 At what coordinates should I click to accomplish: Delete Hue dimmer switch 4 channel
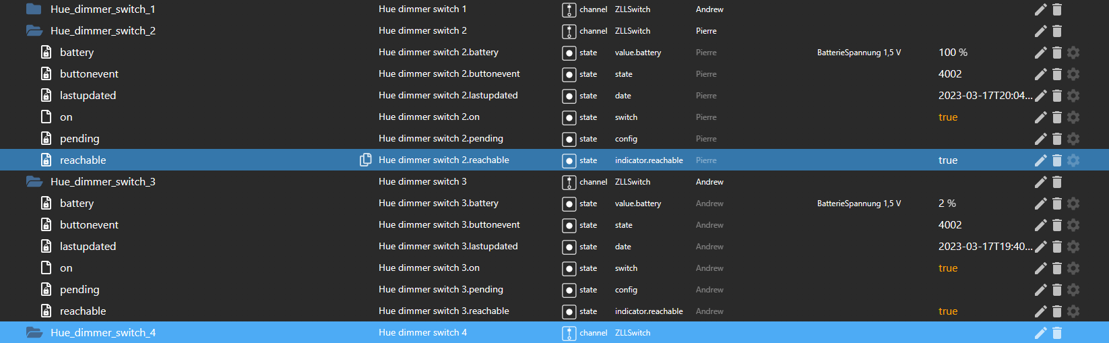point(1057,333)
